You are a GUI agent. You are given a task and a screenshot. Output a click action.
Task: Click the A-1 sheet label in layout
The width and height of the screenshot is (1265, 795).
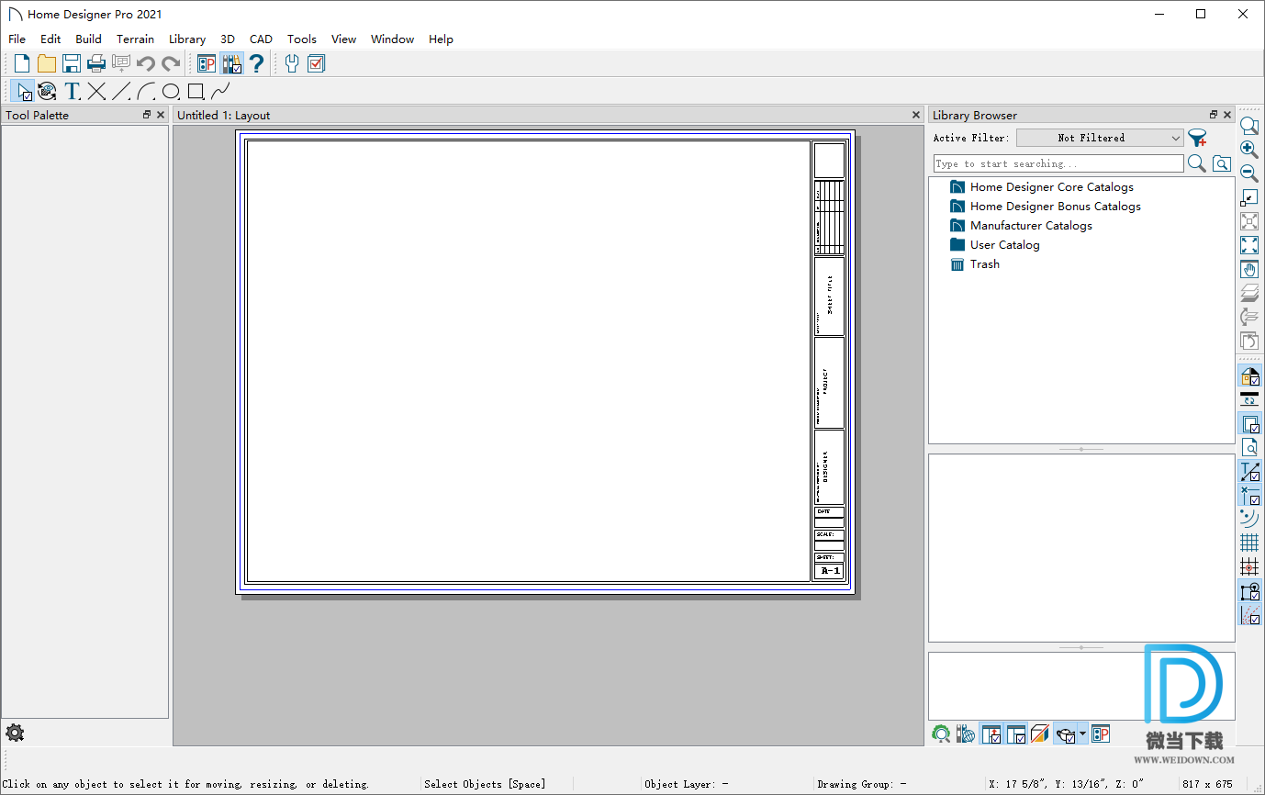830,571
